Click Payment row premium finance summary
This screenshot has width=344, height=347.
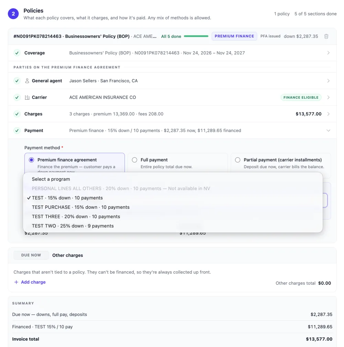pos(155,131)
